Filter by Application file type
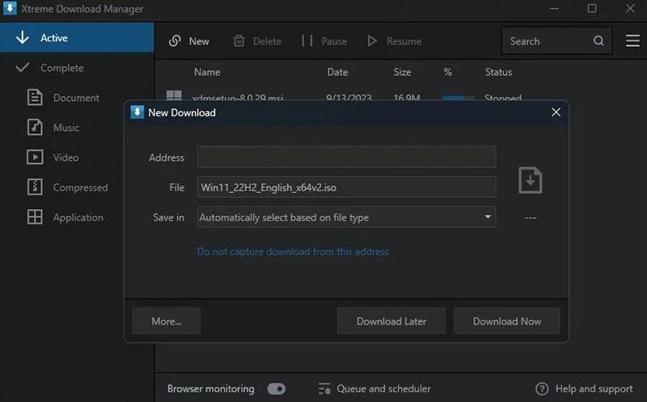This screenshot has width=647, height=402. 78,217
